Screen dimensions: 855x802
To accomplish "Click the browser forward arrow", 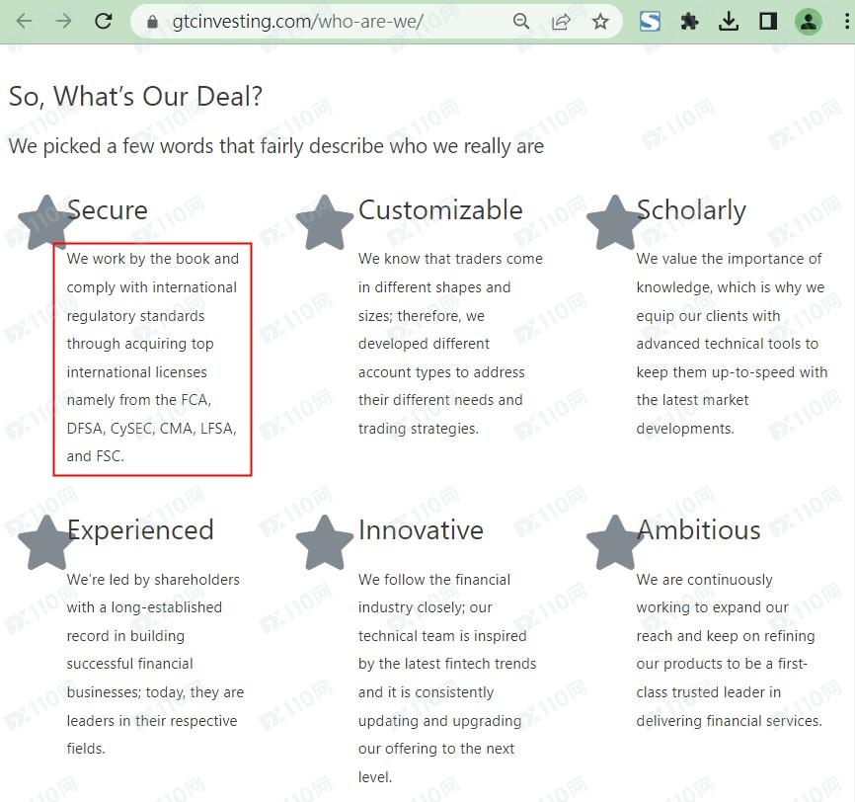I will pyautogui.click(x=64, y=21).
